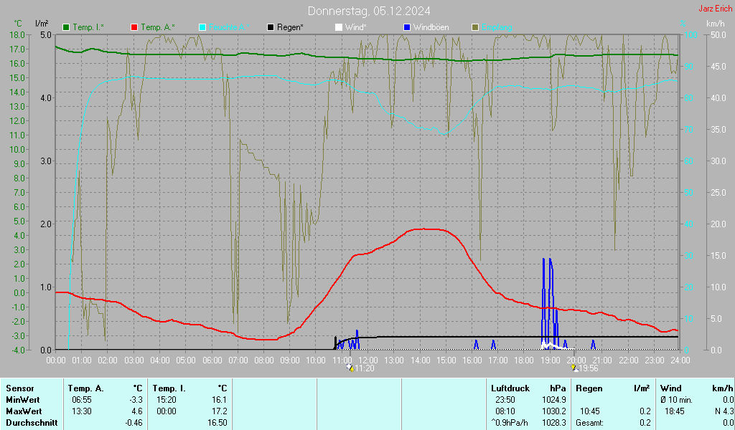Click the '-0.46' average outdoor temperature value
The width and height of the screenshot is (735, 430).
(134, 423)
